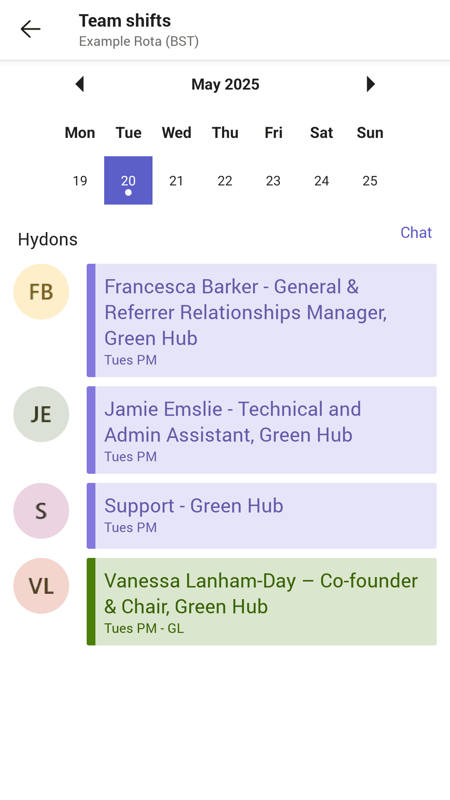Select Saturday 24 in calendar
The image size is (450, 800).
pos(322,180)
